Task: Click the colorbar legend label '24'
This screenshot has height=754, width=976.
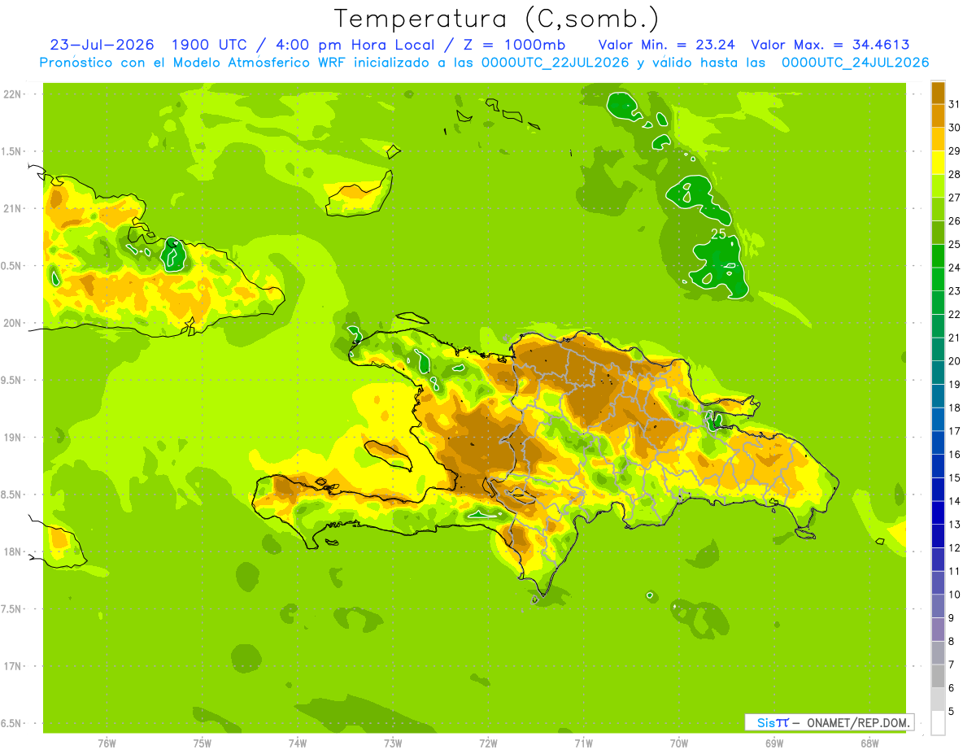Action: point(956,268)
